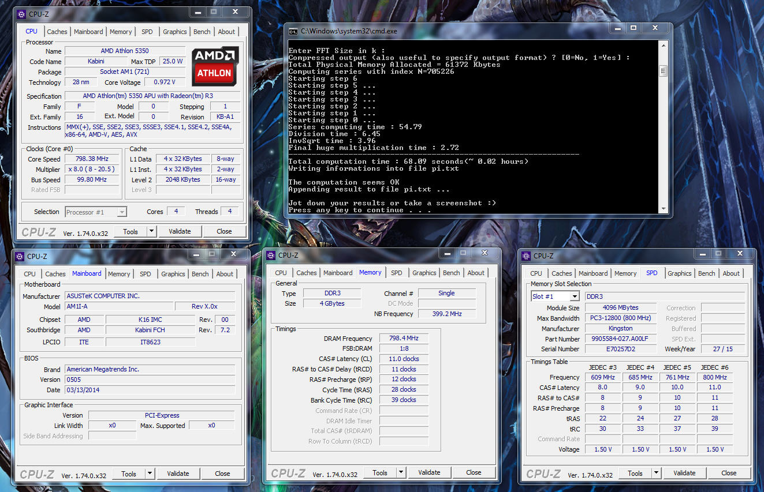Click Tools button in the CPU window
Image resolution: width=764 pixels, height=492 pixels.
(x=131, y=231)
